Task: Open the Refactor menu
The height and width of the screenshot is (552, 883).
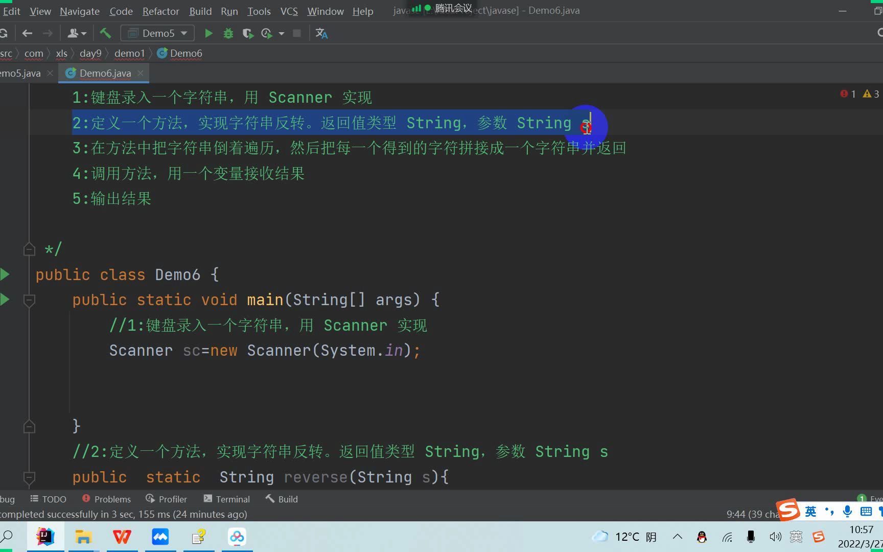Action: coord(161,11)
